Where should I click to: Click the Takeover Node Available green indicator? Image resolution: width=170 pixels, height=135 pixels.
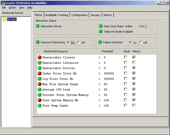coord(101,32)
